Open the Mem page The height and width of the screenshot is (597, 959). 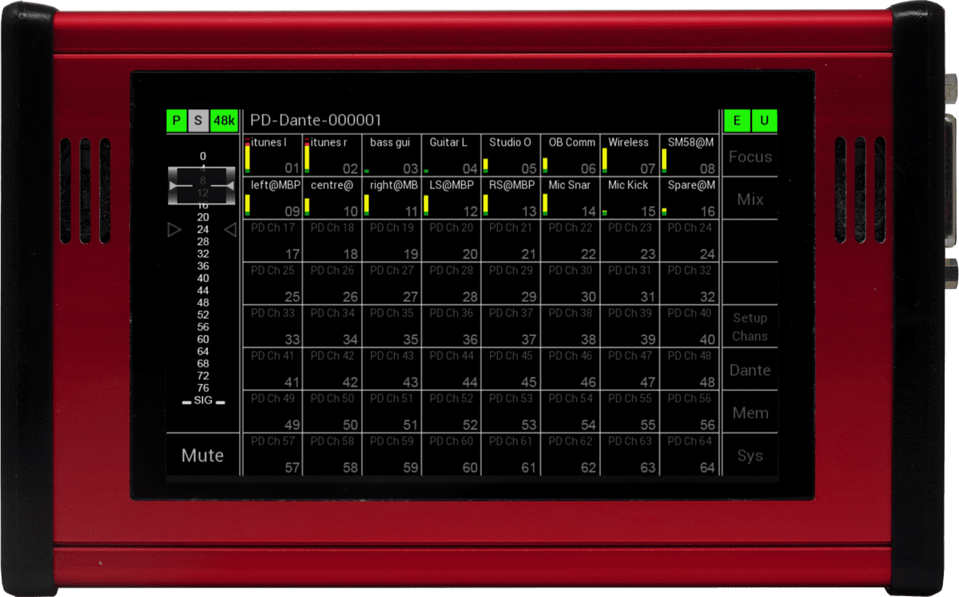pyautogui.click(x=750, y=413)
